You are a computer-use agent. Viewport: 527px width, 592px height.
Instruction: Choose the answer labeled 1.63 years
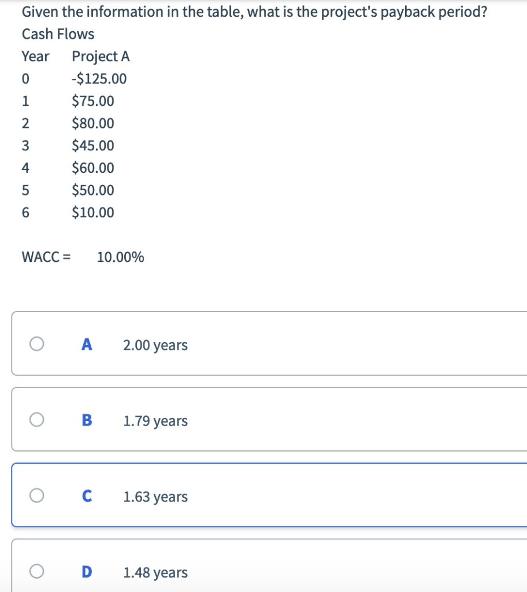pos(155,496)
